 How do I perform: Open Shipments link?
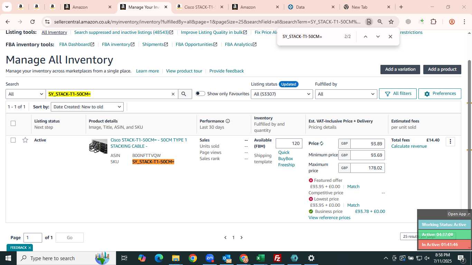155,45
